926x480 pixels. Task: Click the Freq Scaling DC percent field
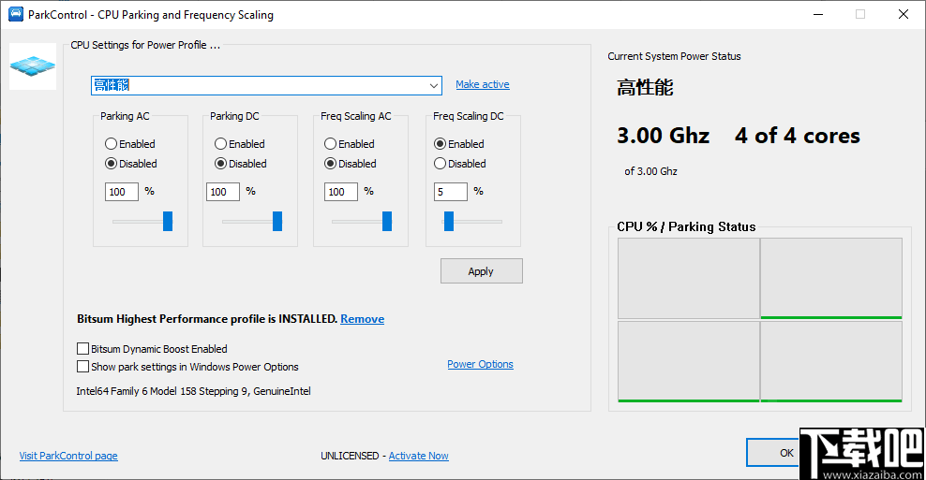coord(451,192)
